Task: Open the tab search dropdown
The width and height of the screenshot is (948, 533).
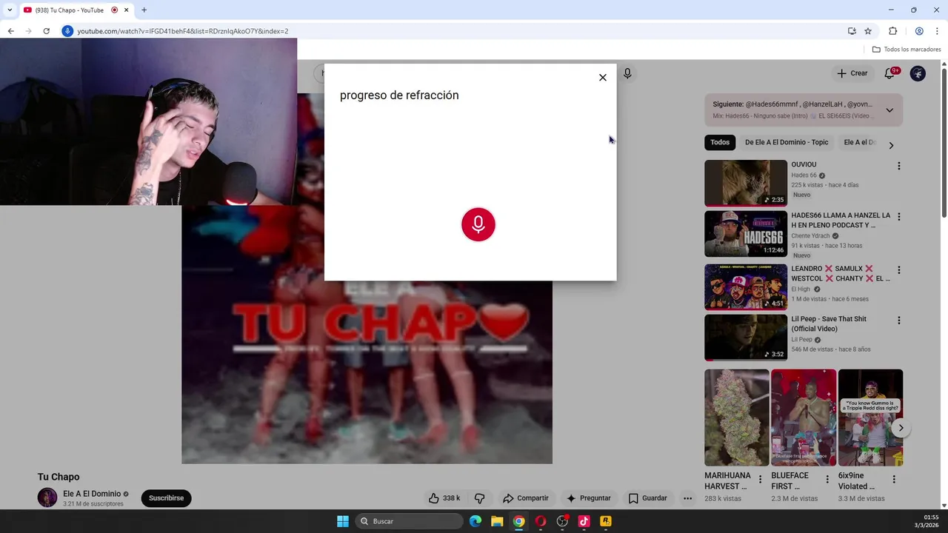Action: coord(10,10)
